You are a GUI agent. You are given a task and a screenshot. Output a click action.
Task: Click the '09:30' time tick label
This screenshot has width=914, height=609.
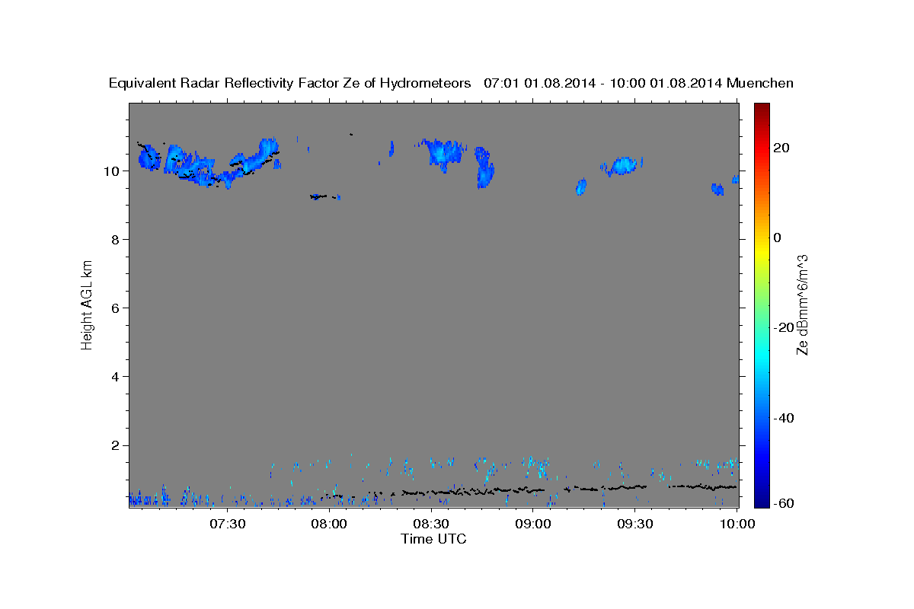tap(636, 524)
